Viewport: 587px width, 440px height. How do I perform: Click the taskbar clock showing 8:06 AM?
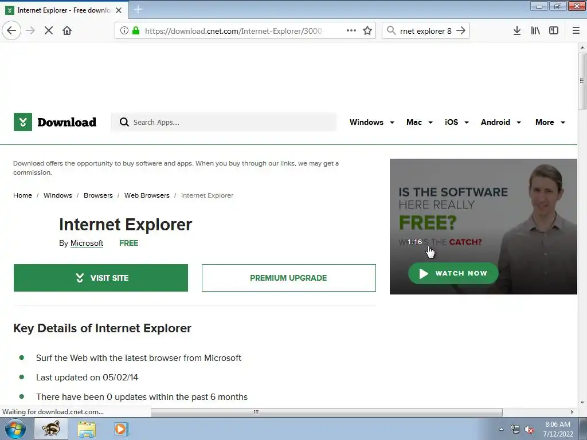[558, 429]
